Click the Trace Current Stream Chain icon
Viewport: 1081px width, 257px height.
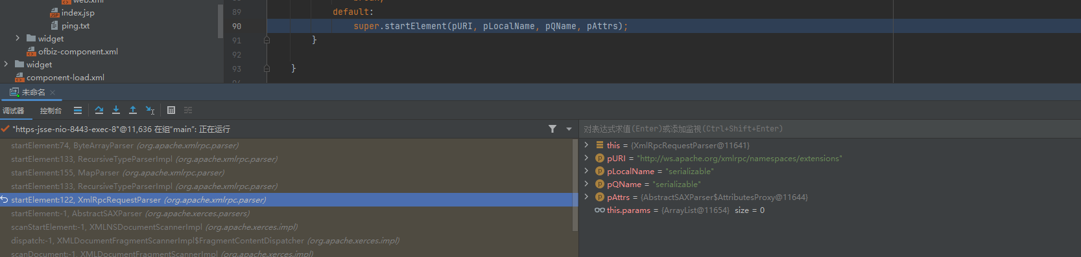[188, 110]
